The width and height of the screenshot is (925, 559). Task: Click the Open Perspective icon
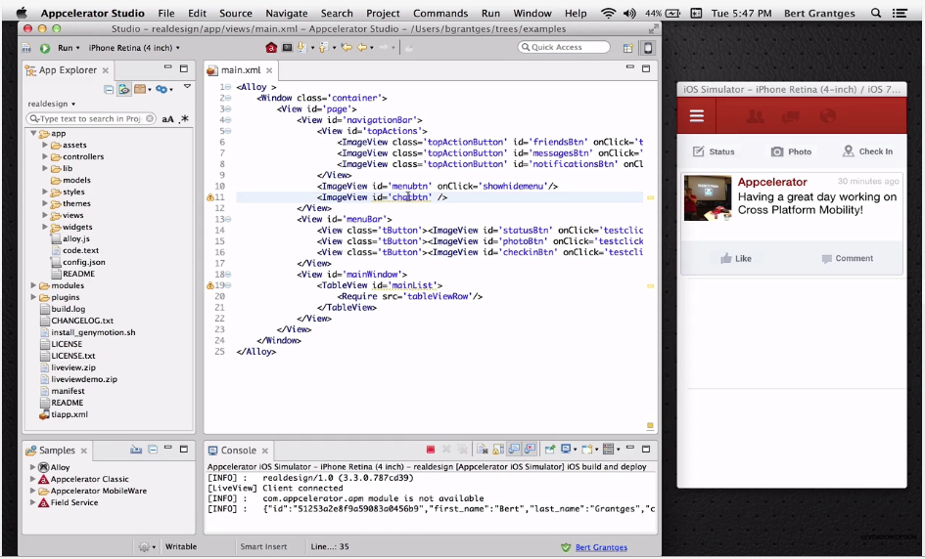coord(628,48)
